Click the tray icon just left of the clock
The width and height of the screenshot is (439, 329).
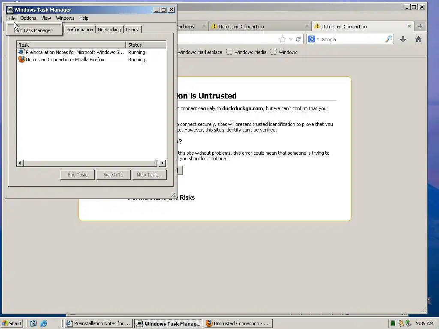[408, 323]
